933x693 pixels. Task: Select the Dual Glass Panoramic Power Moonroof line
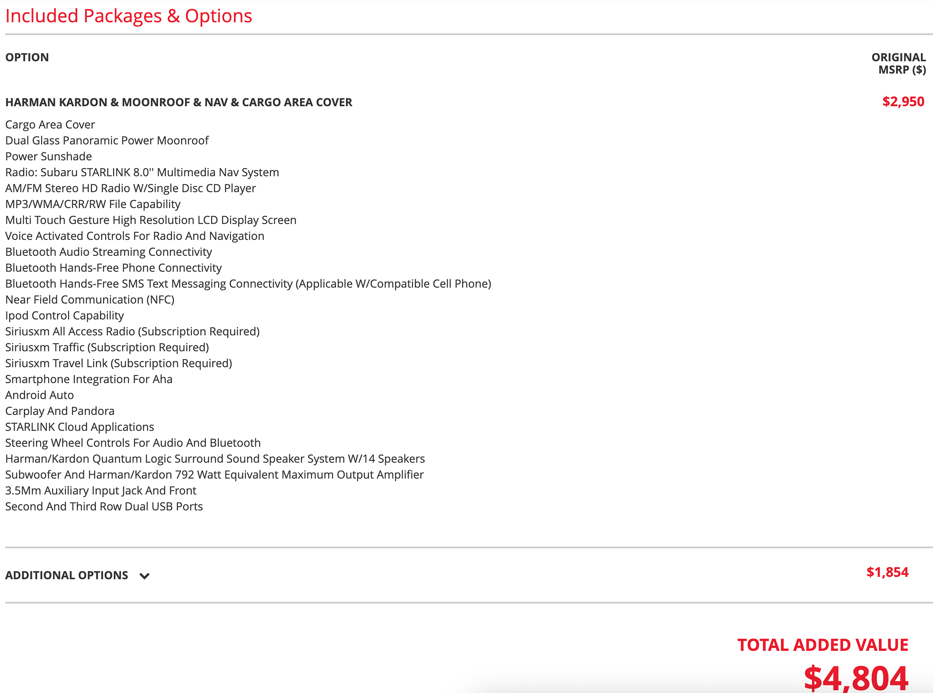[107, 140]
